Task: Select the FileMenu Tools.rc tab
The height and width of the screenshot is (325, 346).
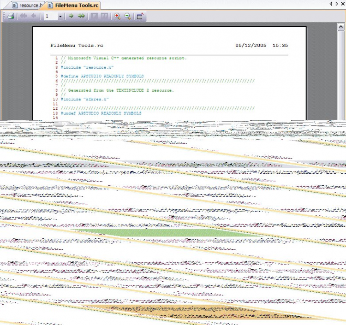Action: coord(74,5)
